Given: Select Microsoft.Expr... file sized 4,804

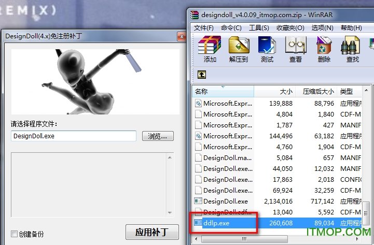Looking at the screenshot, I should click(x=277, y=114).
